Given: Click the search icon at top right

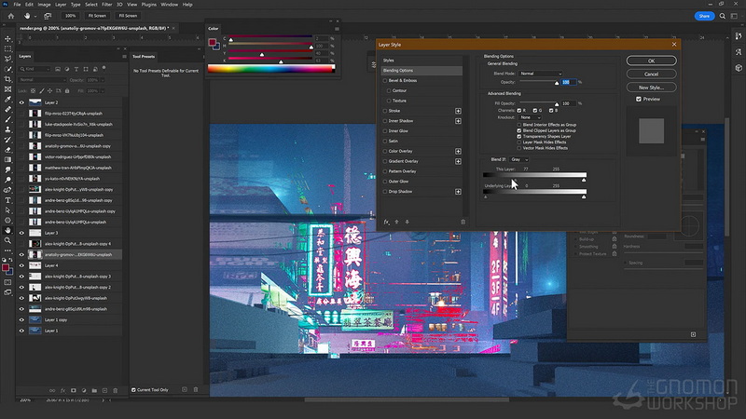Looking at the screenshot, I should pos(722,16).
